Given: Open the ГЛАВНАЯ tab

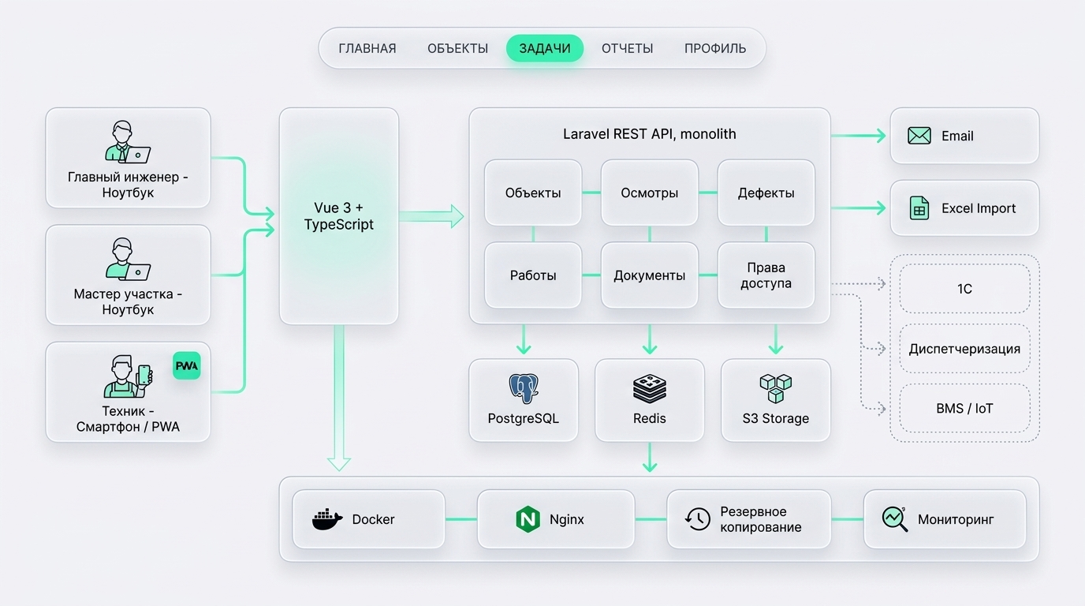Looking at the screenshot, I should pyautogui.click(x=367, y=48).
